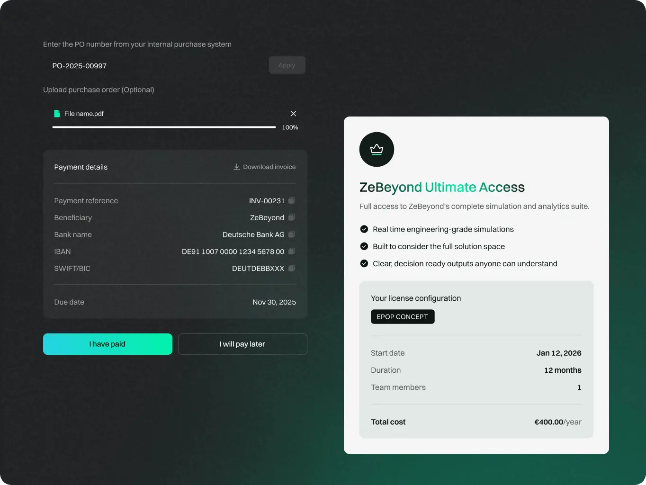Select the EPOP CONCEPT license tag
This screenshot has width=646, height=485.
[x=403, y=316]
